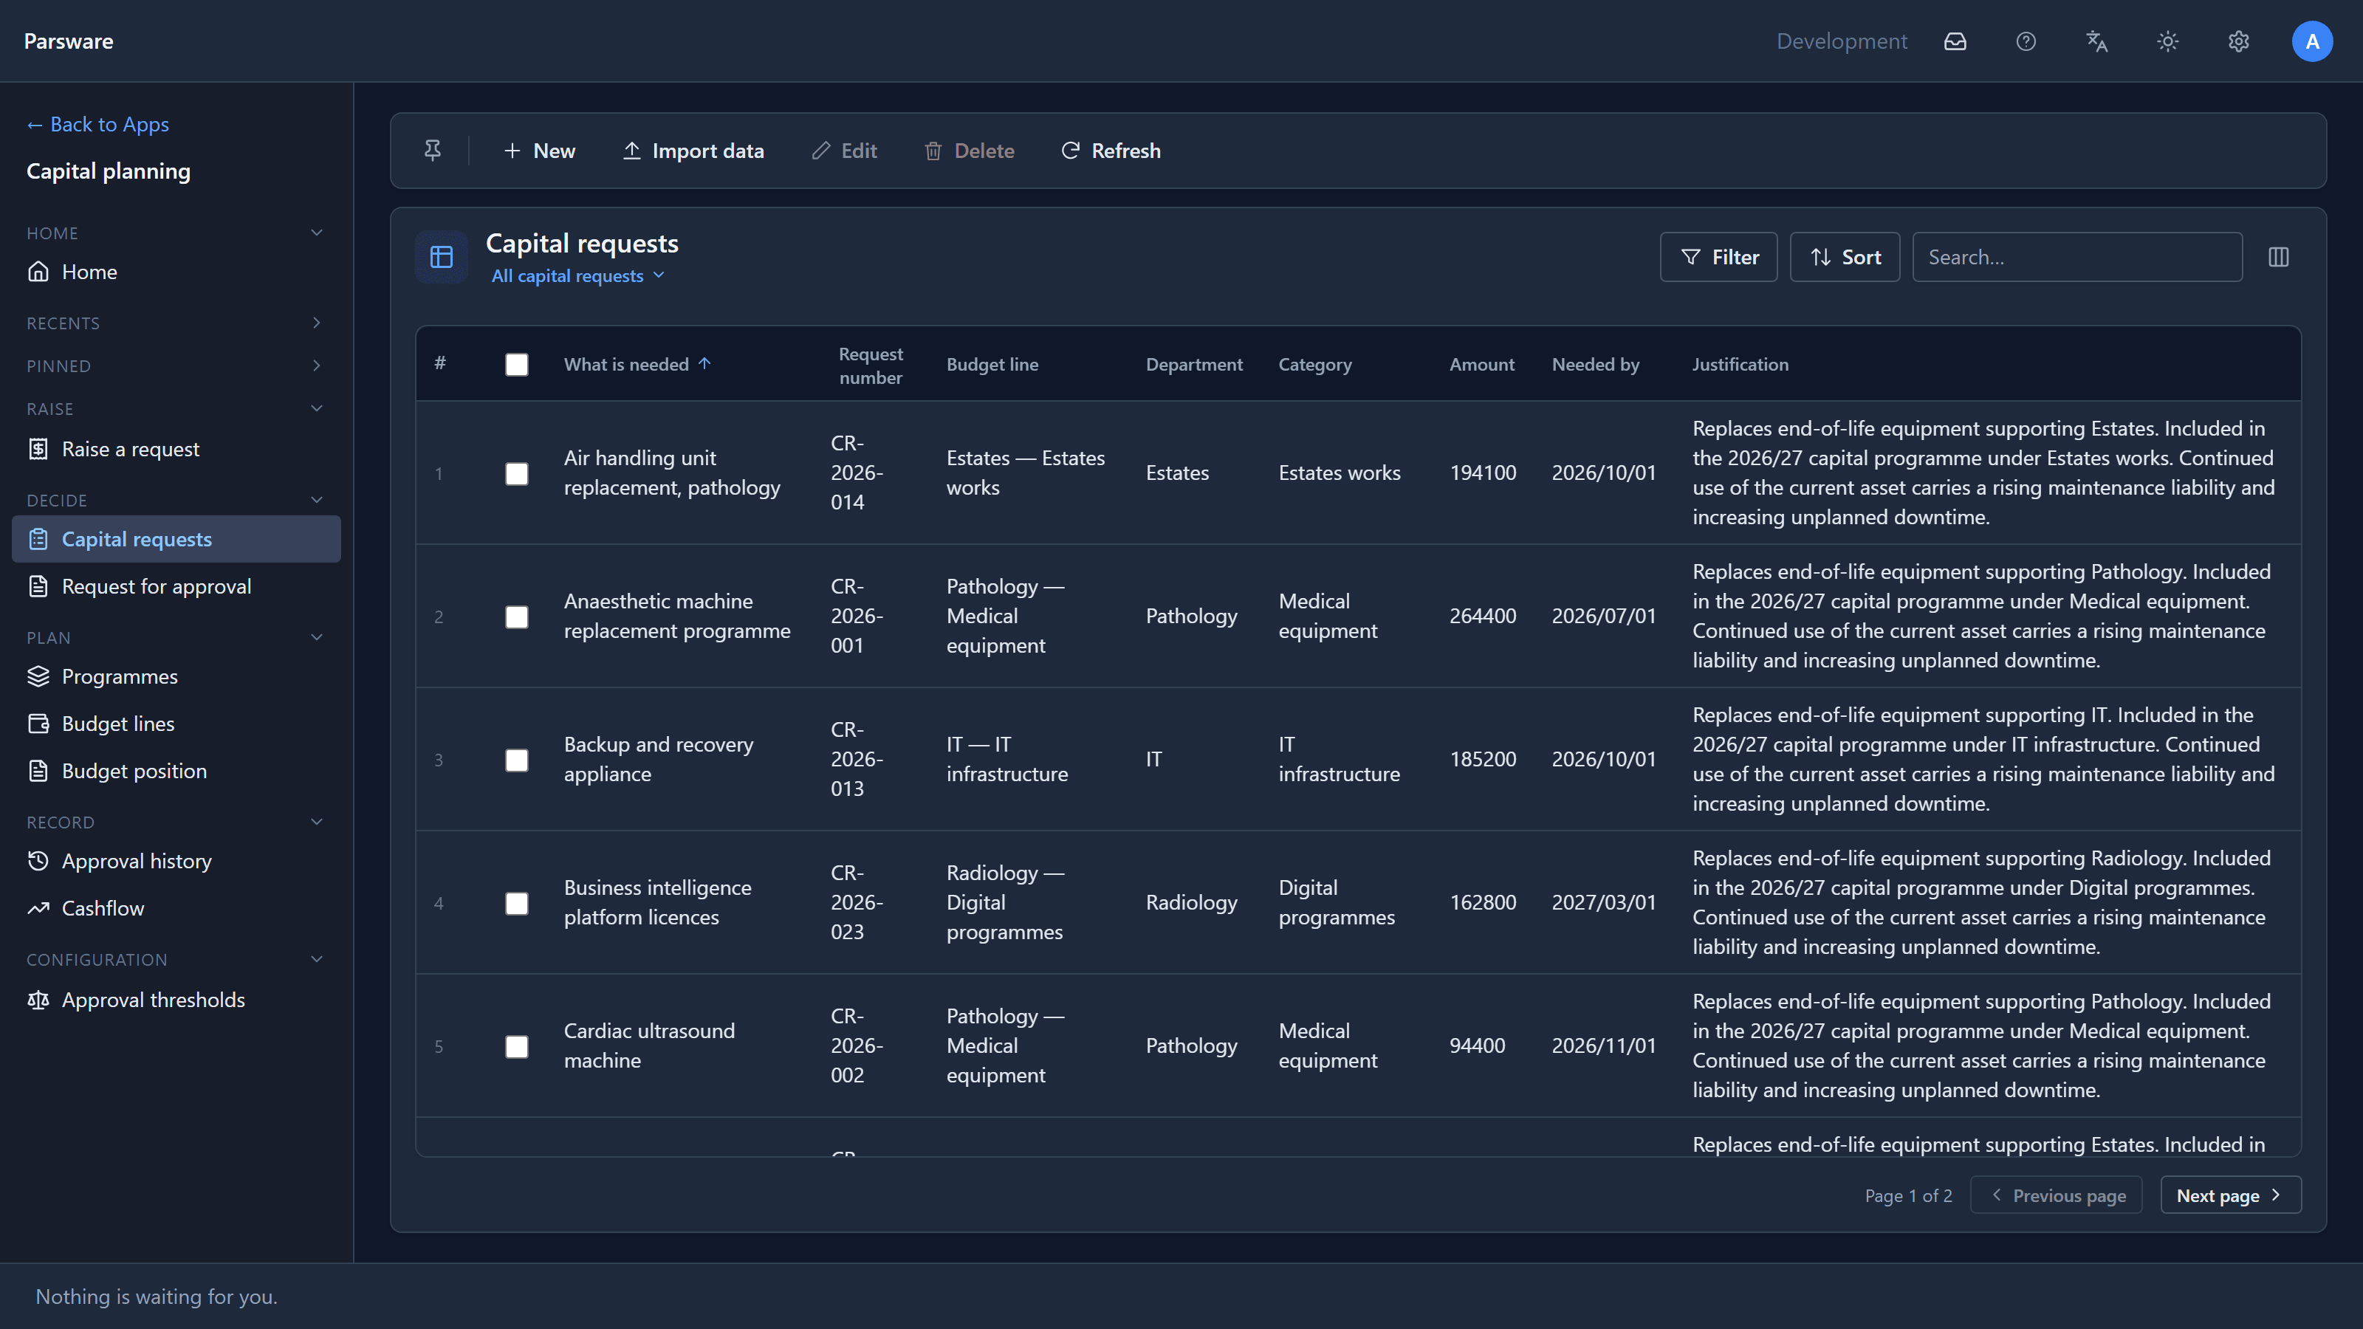Open the All capital requests view dropdown
The width and height of the screenshot is (2363, 1329).
[578, 276]
